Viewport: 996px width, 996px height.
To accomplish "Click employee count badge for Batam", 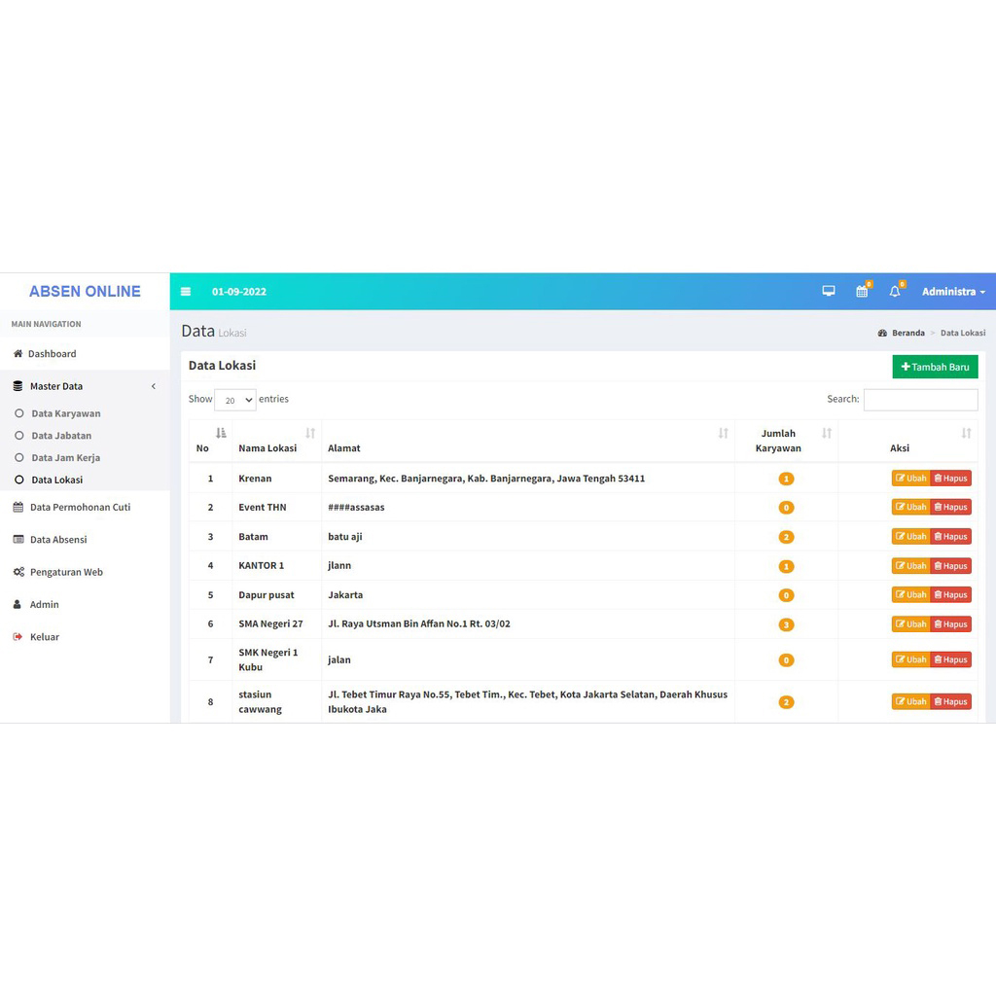I will point(786,537).
